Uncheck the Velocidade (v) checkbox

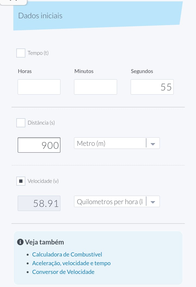[x=21, y=181]
